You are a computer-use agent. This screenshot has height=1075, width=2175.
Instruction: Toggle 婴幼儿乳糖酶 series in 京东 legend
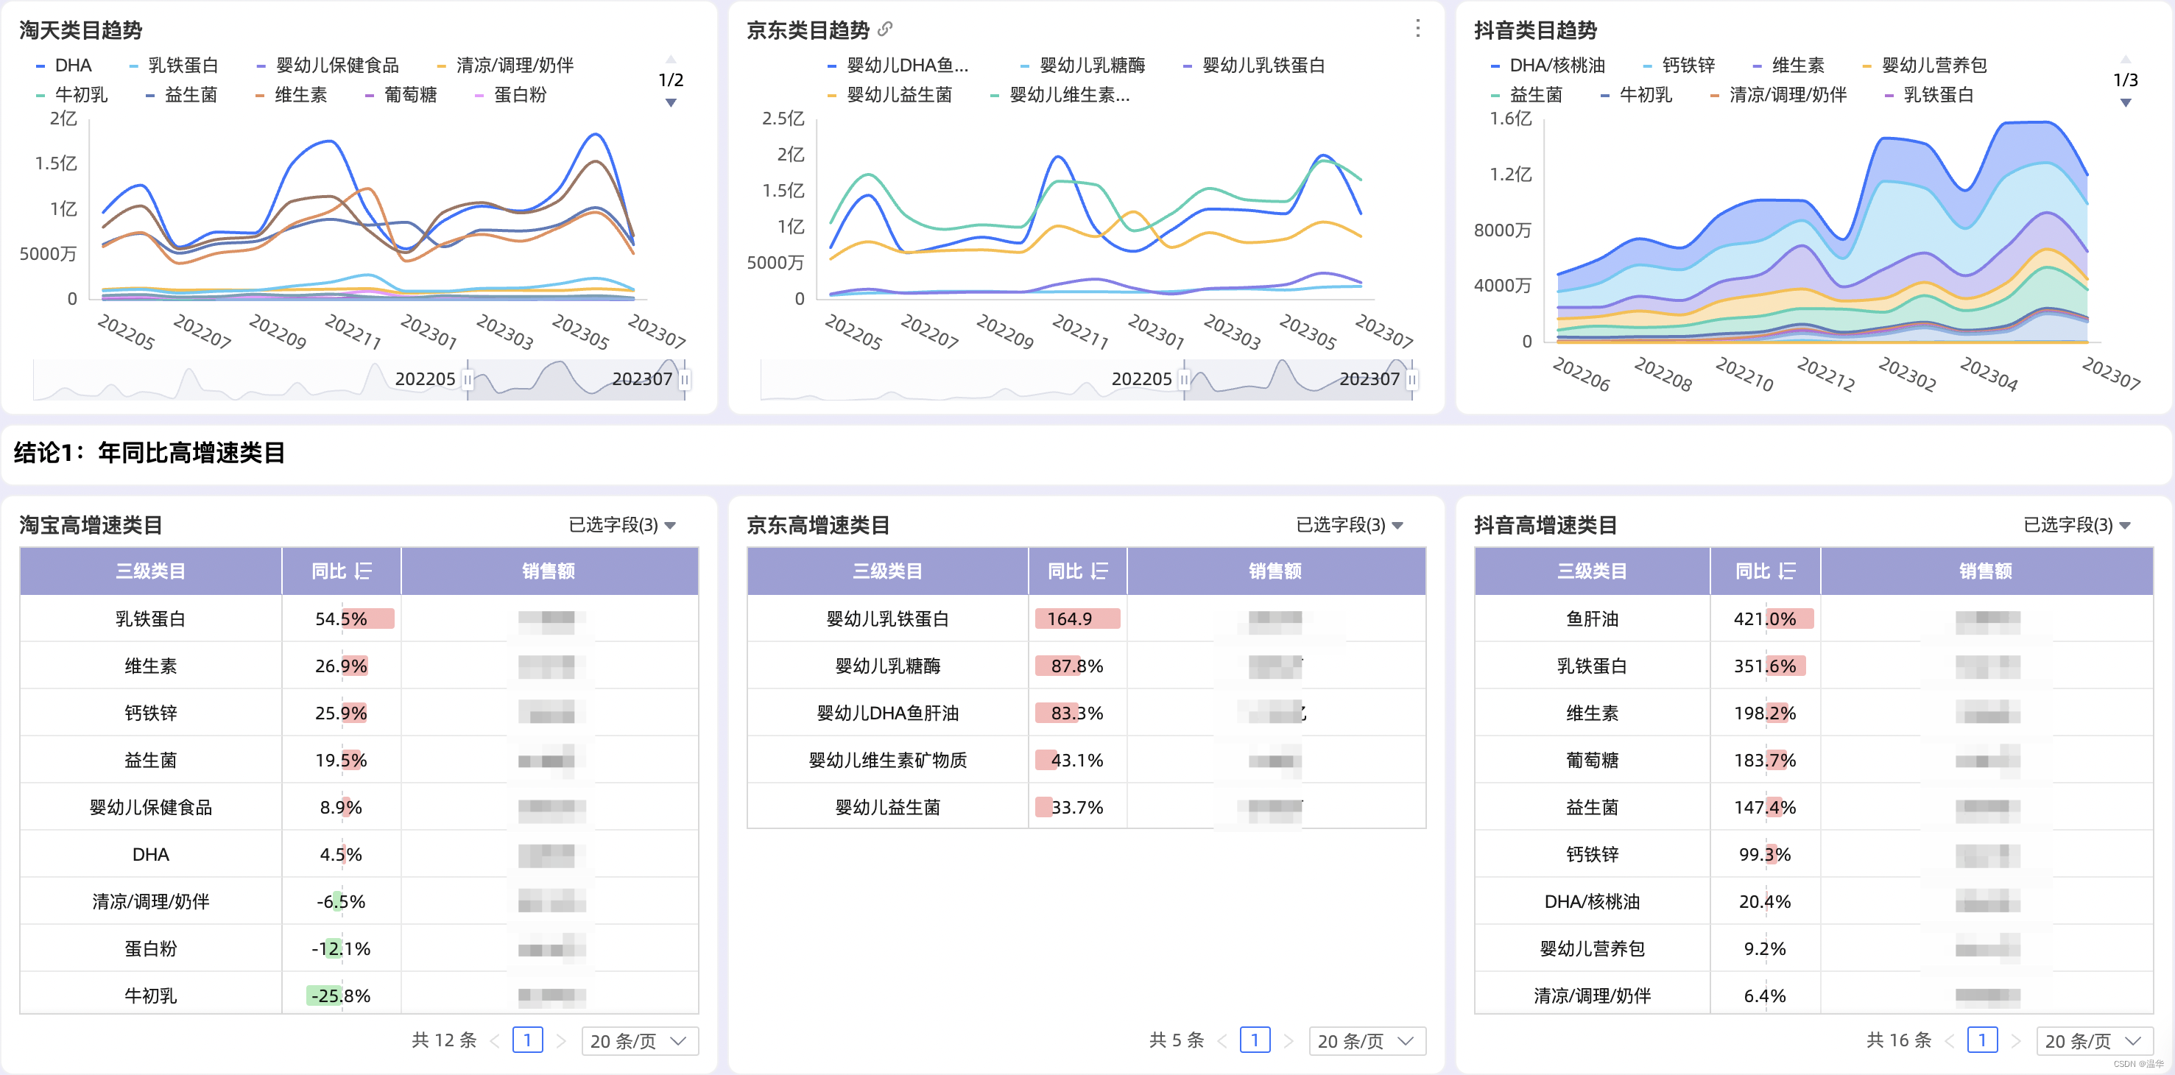click(x=1082, y=65)
